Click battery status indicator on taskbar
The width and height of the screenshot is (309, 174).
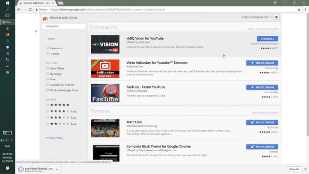[7, 133]
